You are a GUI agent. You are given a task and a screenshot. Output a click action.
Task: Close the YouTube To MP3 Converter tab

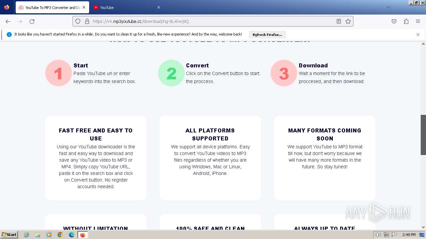click(84, 7)
